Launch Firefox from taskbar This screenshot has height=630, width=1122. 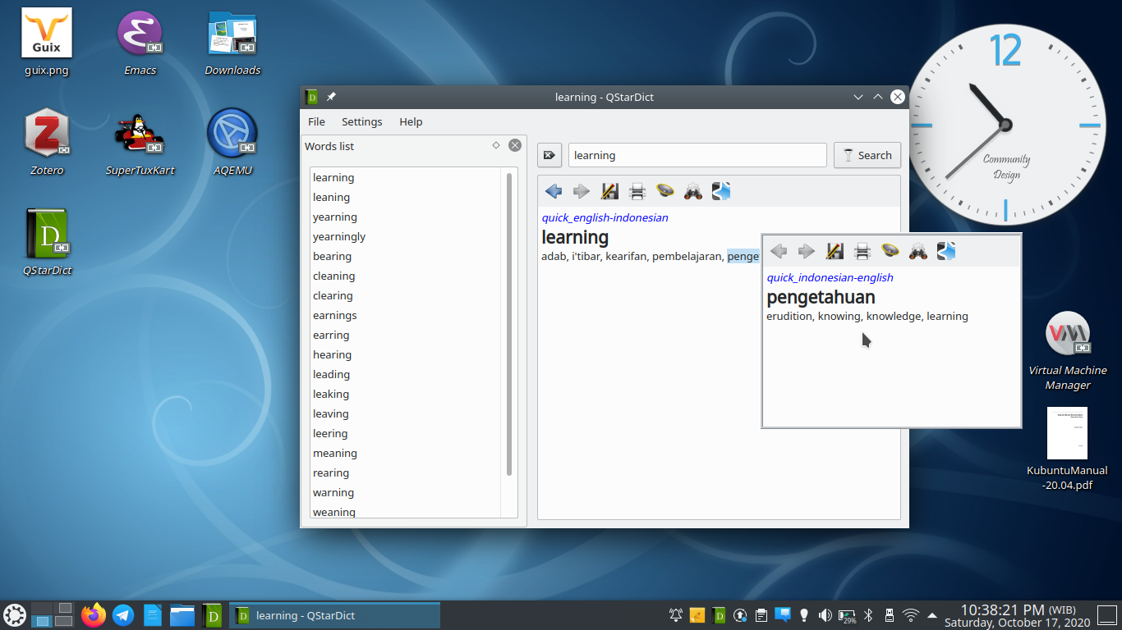[x=94, y=614]
